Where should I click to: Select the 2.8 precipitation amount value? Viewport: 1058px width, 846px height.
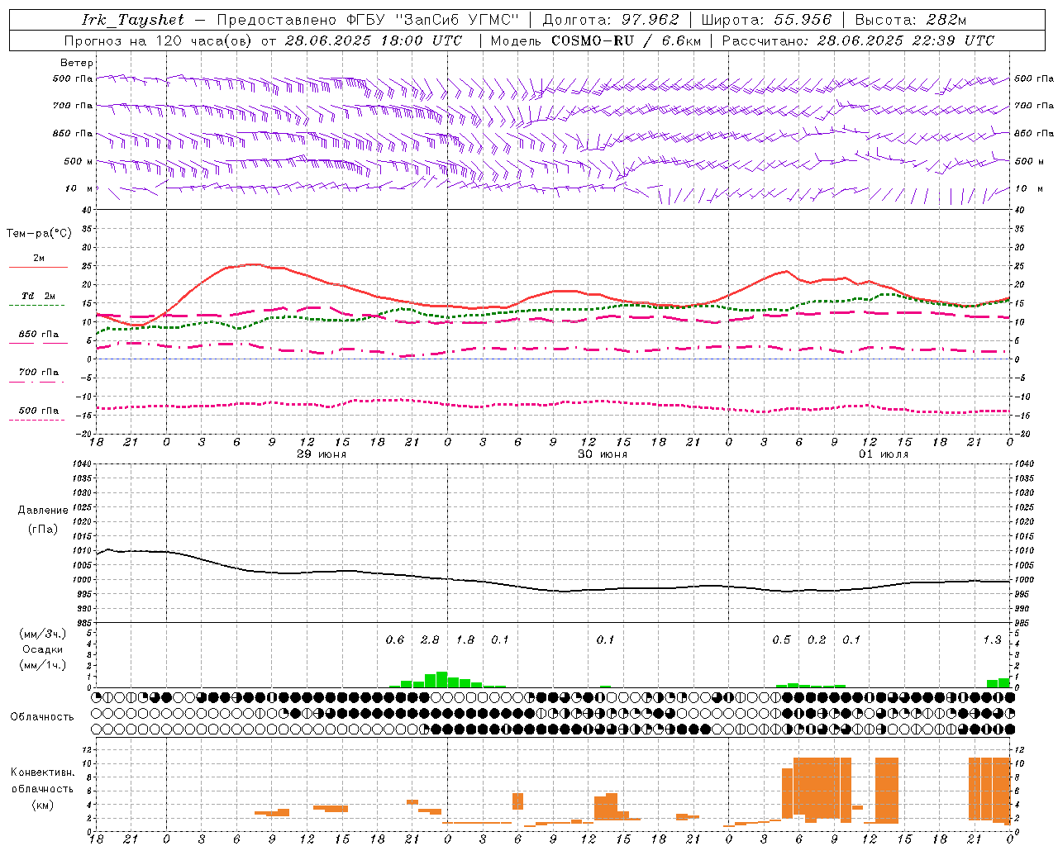click(x=430, y=639)
